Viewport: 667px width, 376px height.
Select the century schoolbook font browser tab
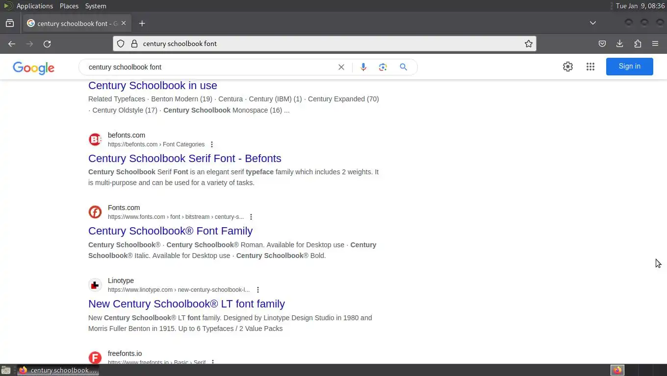[77, 23]
